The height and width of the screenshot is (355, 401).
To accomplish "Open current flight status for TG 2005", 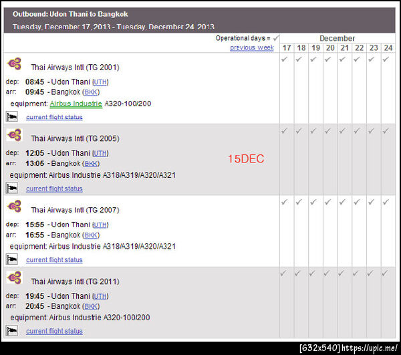I will (54, 189).
